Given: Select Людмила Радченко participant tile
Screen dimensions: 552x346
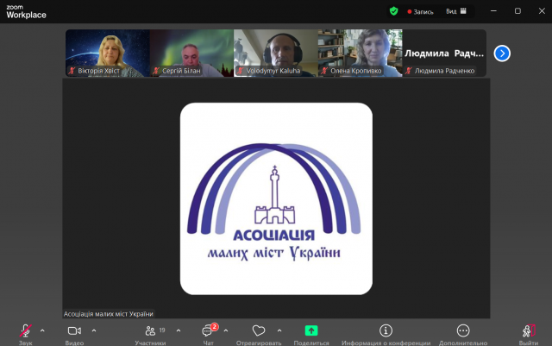Looking at the screenshot, I should 444,53.
